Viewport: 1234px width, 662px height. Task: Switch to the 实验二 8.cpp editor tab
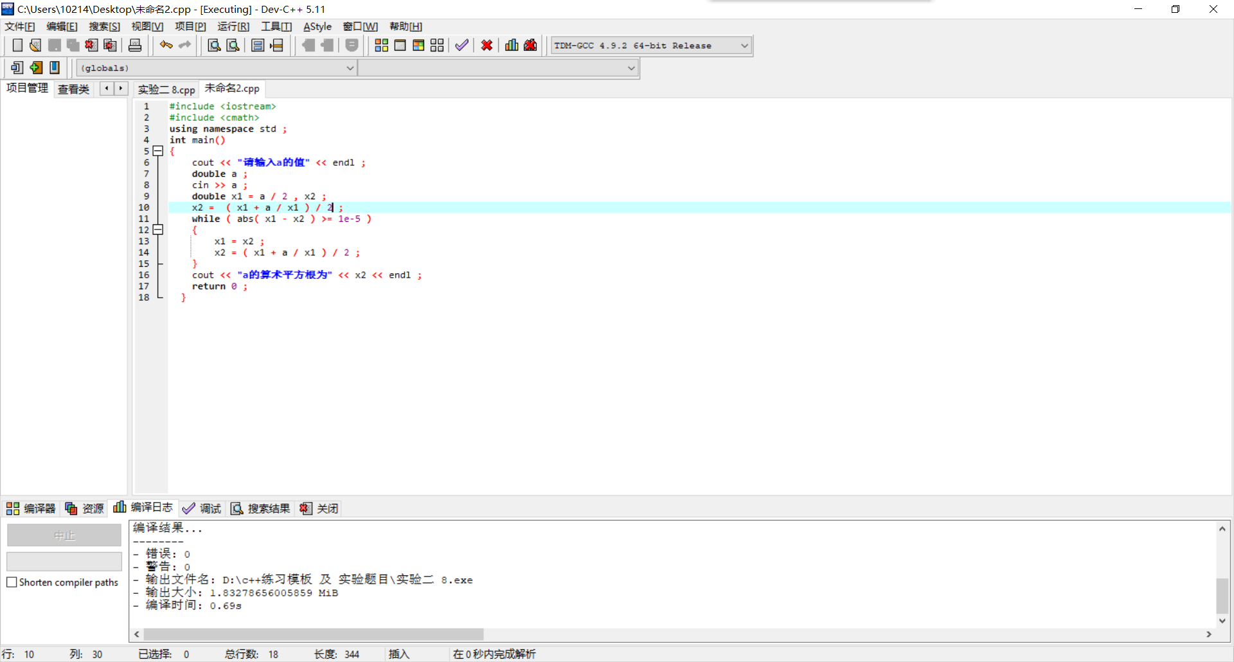(166, 89)
